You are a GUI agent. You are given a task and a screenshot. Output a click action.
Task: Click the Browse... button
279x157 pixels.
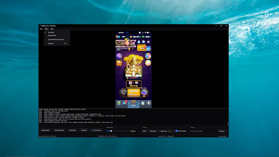(x=222, y=131)
